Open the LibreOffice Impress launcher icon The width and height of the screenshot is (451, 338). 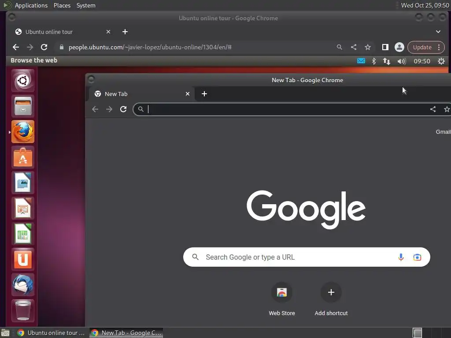pos(23,208)
